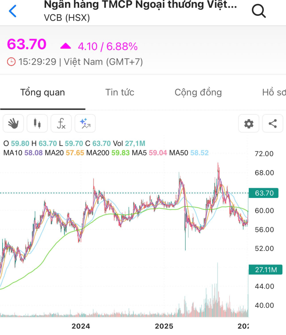Open the search magnifier icon

pyautogui.click(x=258, y=11)
